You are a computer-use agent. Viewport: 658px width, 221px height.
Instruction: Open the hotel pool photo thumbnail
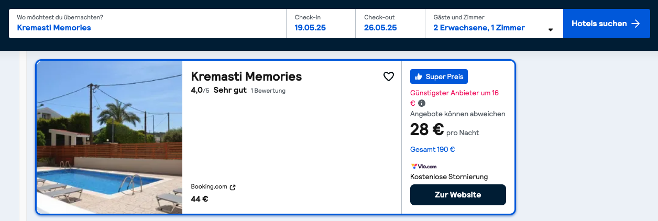click(109, 137)
